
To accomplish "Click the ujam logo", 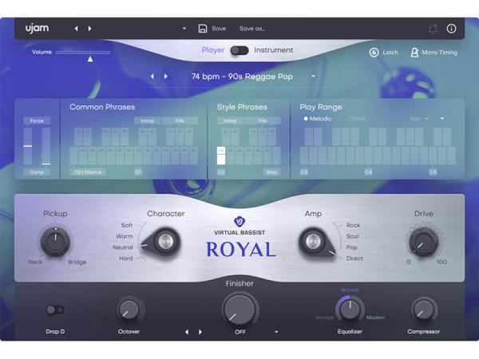I will pyautogui.click(x=37, y=28).
